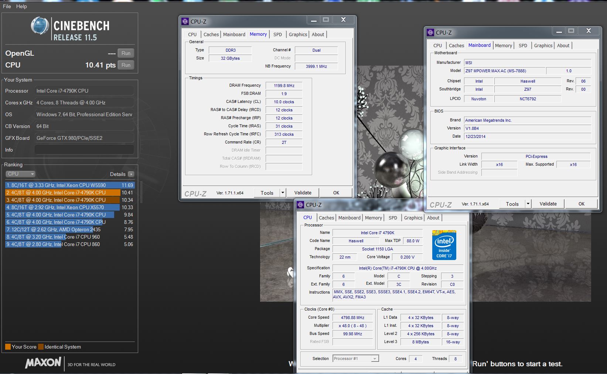Viewport: 607px width, 374px height.
Task: Select ranking row Core i7 CPU 960
Action: point(69,237)
